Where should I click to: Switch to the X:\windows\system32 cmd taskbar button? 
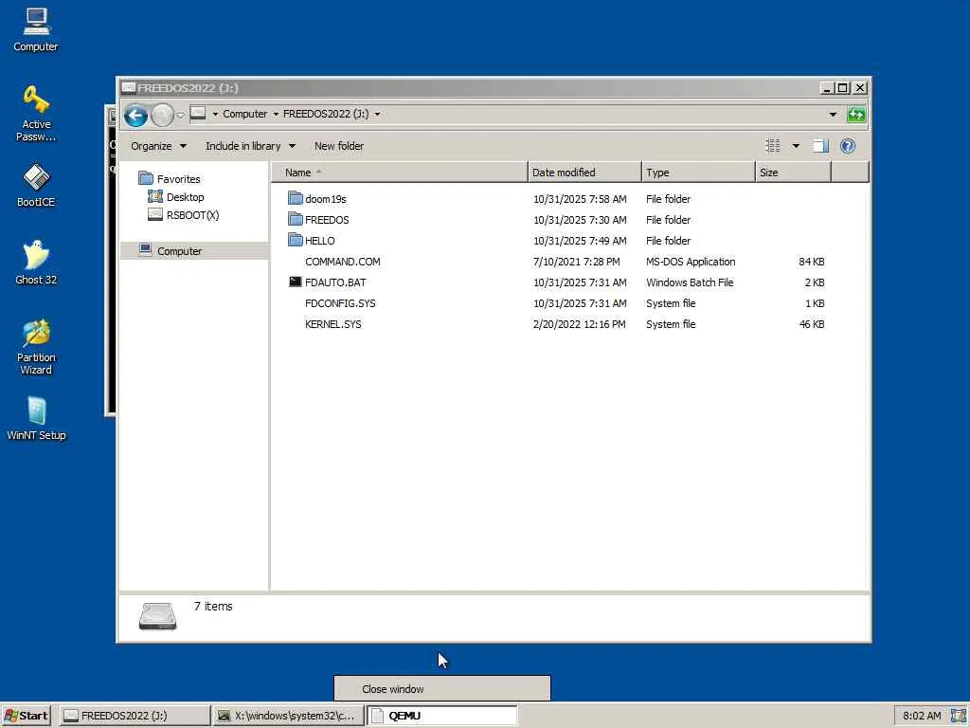[x=288, y=716]
